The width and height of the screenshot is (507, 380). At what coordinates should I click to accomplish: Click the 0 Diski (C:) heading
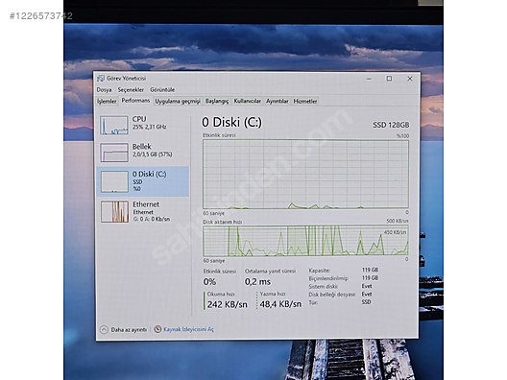(231, 122)
